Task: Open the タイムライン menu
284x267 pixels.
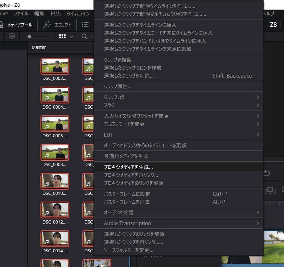Action: tap(78, 14)
